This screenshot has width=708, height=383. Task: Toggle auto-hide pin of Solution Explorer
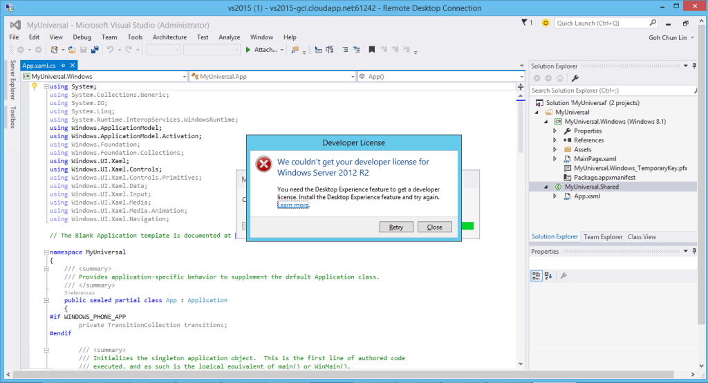coord(694,66)
